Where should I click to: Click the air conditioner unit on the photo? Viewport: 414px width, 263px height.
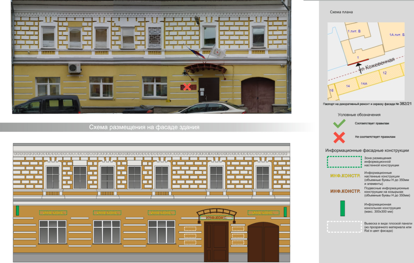click(x=75, y=68)
